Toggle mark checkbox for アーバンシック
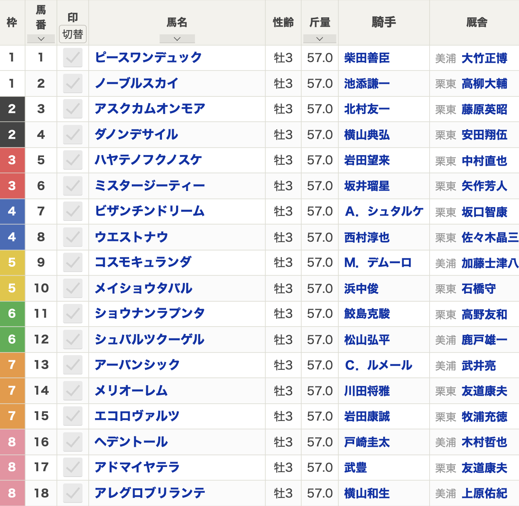 tap(73, 365)
